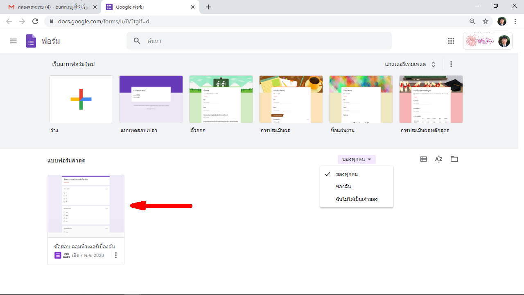Viewport: 524px width, 295px height.
Task: Open the Google apps grid launcher
Action: click(451, 41)
